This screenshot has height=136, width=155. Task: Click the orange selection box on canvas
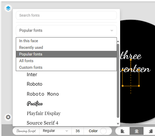click(131, 78)
